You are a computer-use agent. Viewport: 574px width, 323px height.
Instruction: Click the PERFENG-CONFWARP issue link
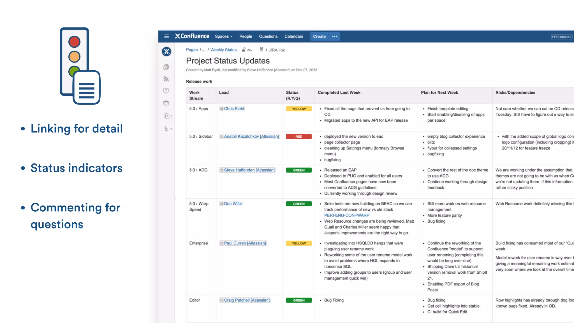point(347,215)
